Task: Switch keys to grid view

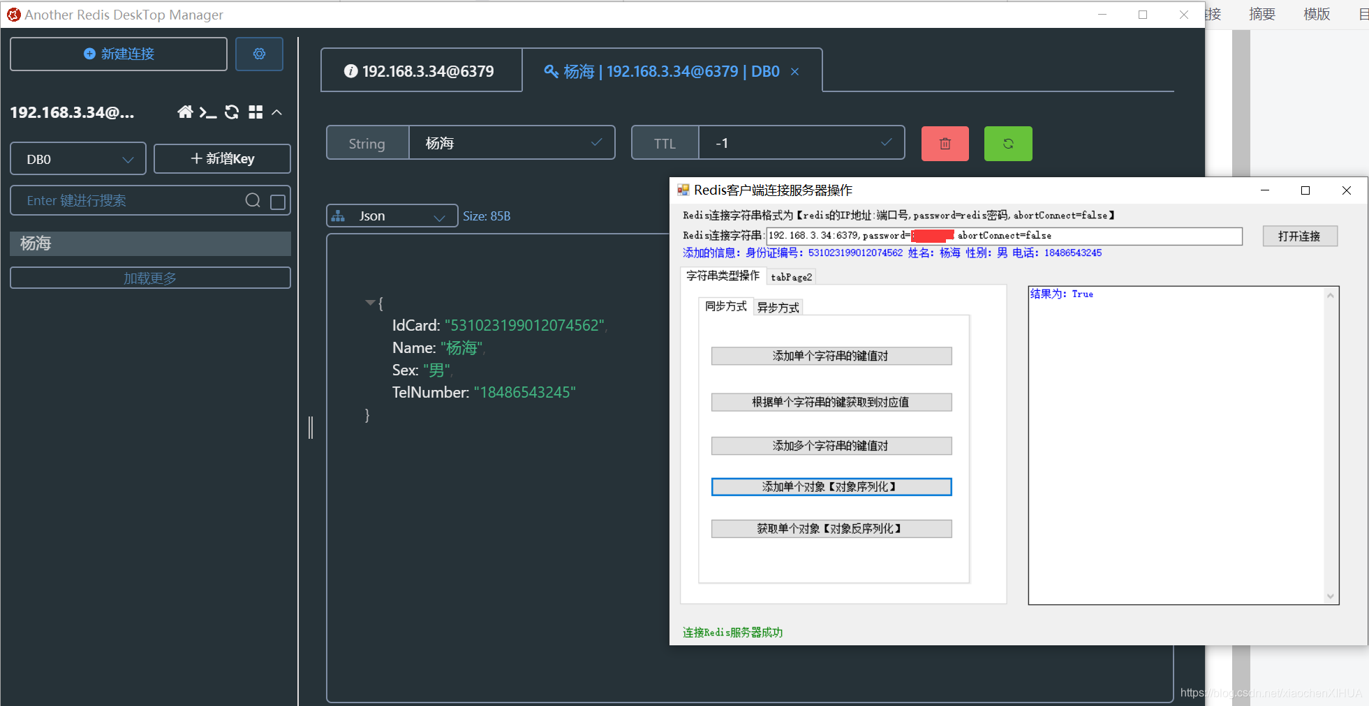Action: (x=255, y=112)
